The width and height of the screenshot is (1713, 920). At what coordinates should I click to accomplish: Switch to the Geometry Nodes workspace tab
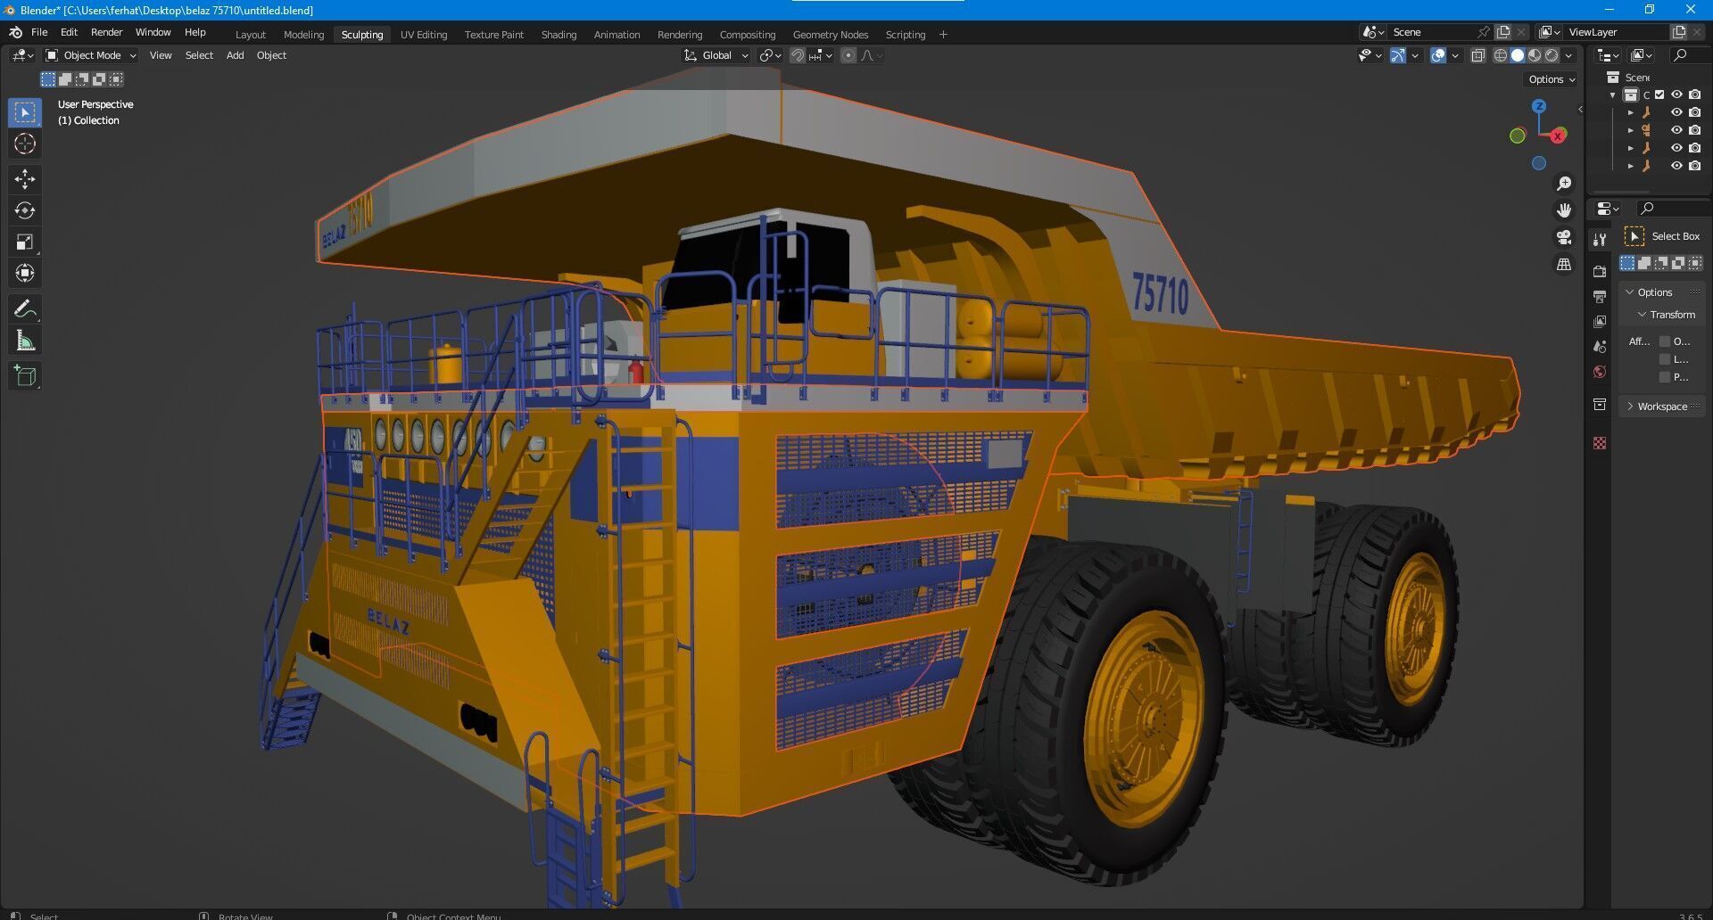[x=831, y=35]
